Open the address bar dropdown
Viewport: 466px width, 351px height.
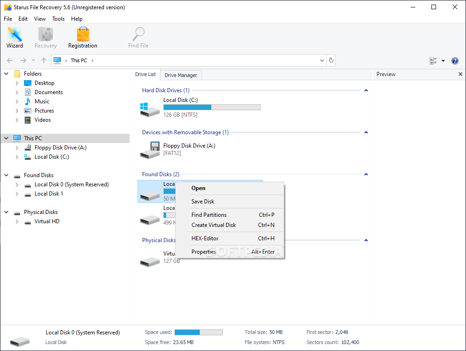pos(322,60)
